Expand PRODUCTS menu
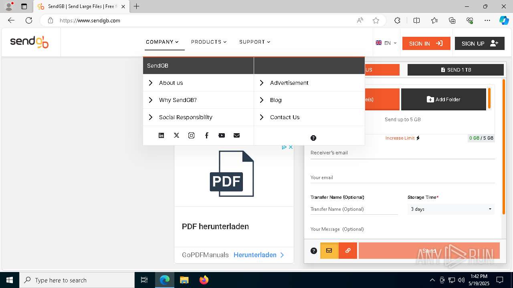The width and height of the screenshot is (513, 288). click(209, 42)
